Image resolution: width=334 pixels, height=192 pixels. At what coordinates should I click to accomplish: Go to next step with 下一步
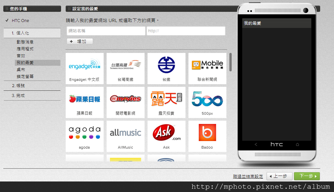(307, 176)
